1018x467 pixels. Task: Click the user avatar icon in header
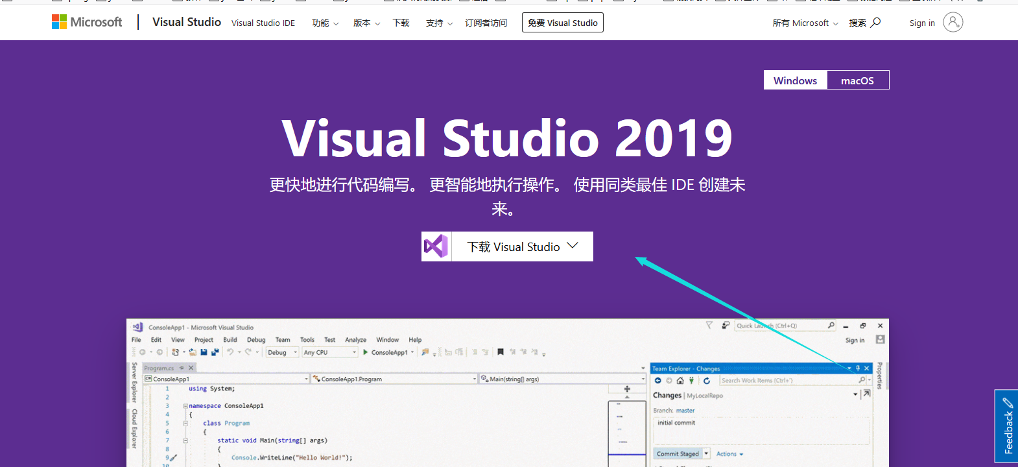point(953,22)
